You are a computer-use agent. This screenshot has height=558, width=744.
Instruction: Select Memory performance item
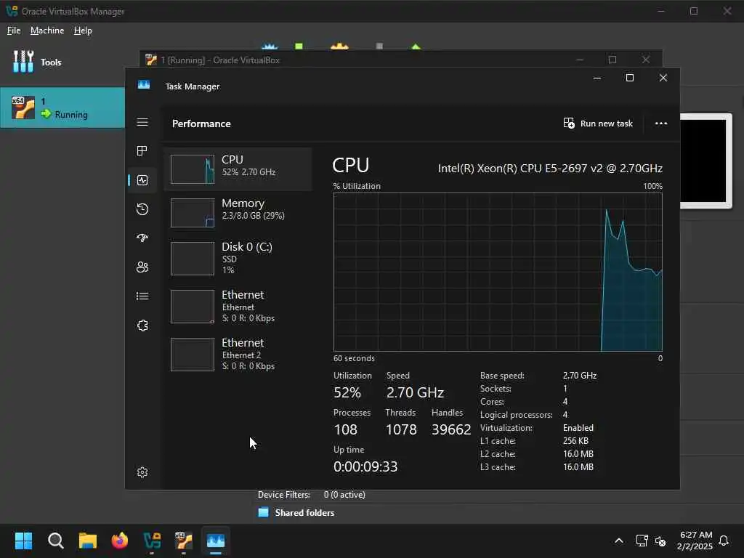238,213
